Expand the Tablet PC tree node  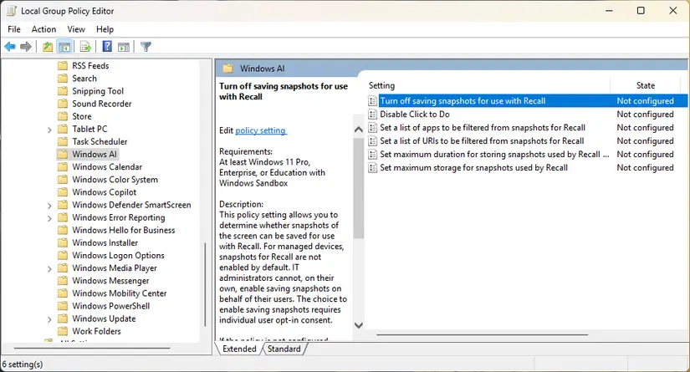point(49,130)
